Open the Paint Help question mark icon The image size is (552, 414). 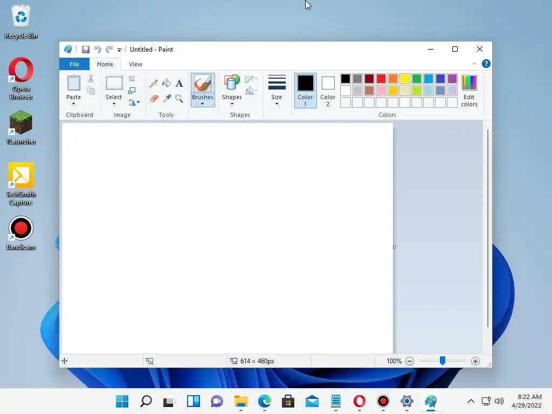[x=486, y=64]
